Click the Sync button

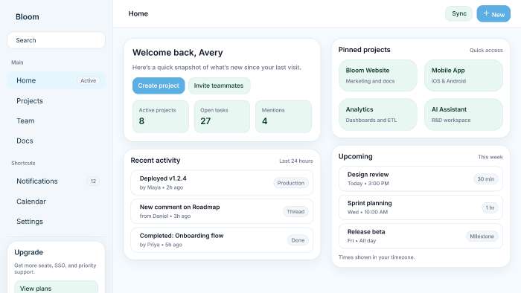[x=459, y=13]
